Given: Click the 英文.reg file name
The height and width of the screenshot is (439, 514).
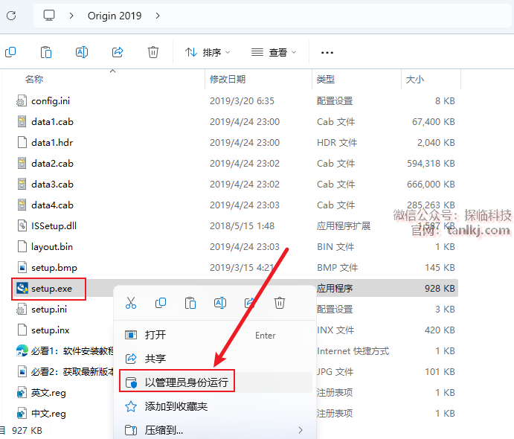Looking at the screenshot, I should click(x=48, y=392).
